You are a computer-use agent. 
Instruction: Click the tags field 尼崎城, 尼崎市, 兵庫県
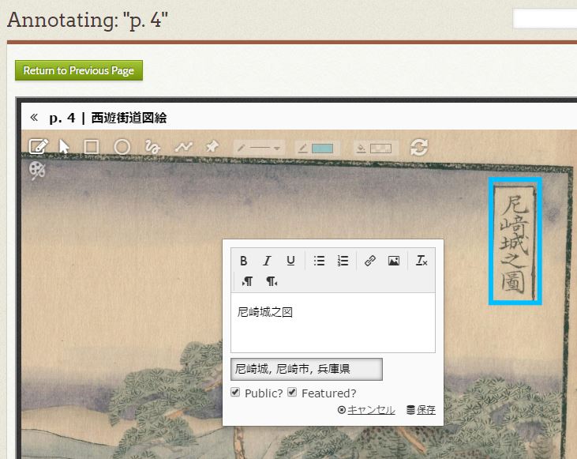[x=306, y=369]
